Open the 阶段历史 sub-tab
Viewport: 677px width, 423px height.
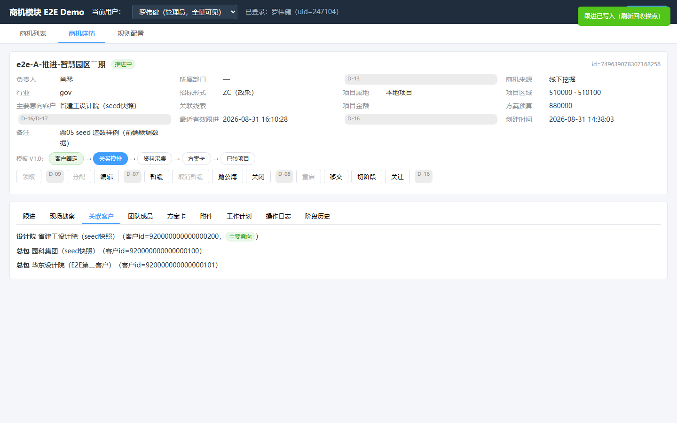[317, 216]
